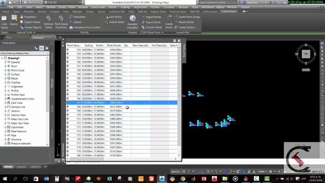This screenshot has height=183, width=325.
Task: Switch to the Start document tab
Action: (9, 38)
